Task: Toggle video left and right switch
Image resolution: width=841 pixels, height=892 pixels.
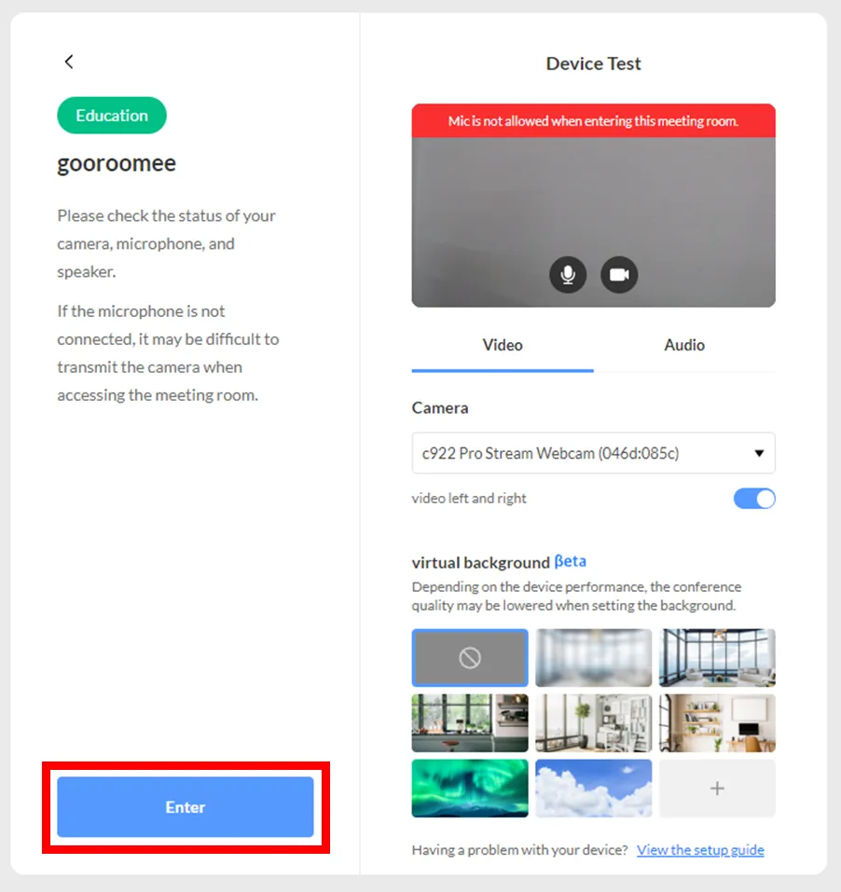Action: click(x=754, y=499)
